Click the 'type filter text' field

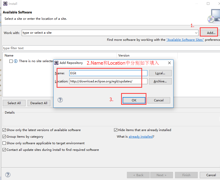pos(111,48)
